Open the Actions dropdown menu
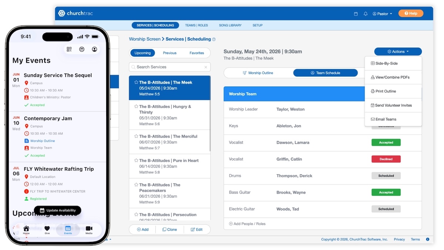The width and height of the screenshot is (444, 250). [398, 51]
